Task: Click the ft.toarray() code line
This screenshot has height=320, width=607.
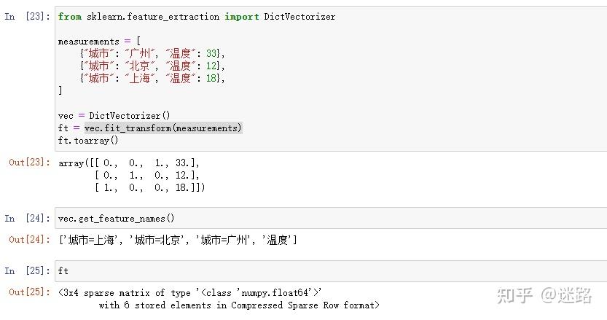Action: [x=88, y=140]
